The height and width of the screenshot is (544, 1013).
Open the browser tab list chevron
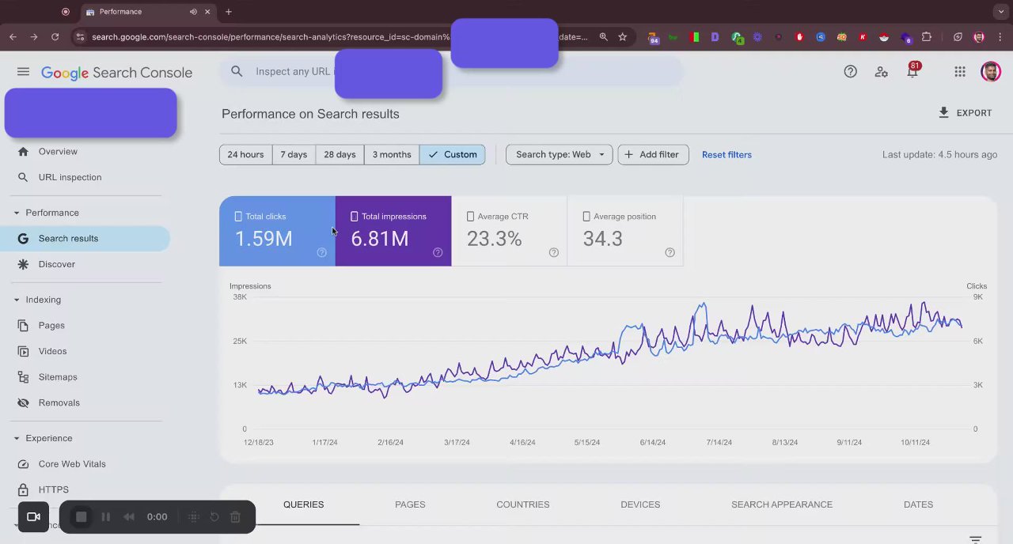[x=1000, y=12]
